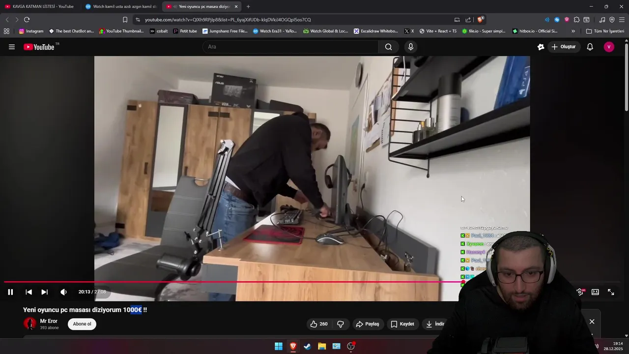629x354 pixels.
Task: Open the tab search icon in toolbar
Action: [x=586, y=20]
